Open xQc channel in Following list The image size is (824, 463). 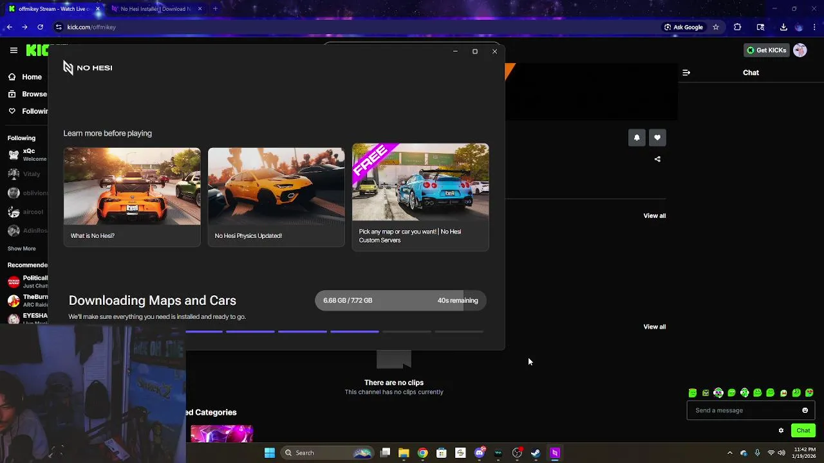27,155
